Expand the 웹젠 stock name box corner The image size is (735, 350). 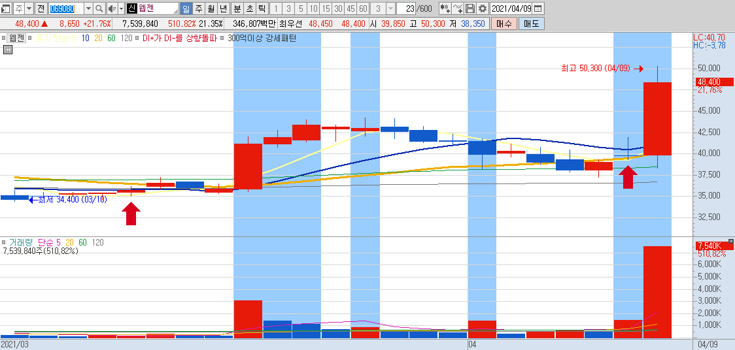coord(176,11)
